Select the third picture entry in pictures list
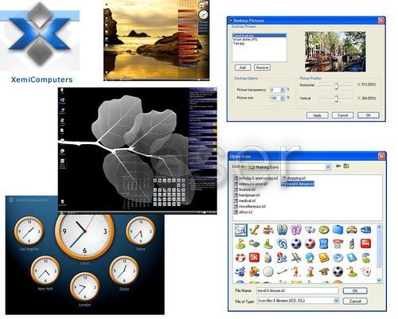This screenshot has height=319, width=398. pos(239,43)
